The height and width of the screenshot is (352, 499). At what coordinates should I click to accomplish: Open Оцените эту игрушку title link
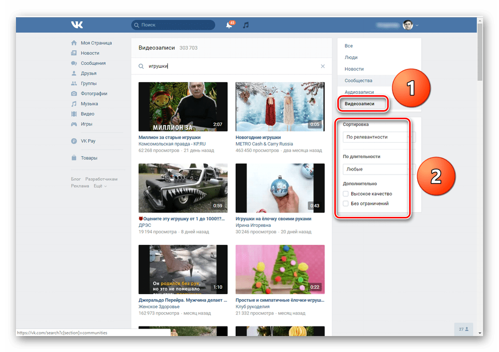click(182, 219)
